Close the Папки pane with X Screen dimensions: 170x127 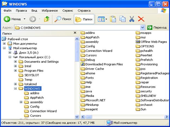pos(75,33)
